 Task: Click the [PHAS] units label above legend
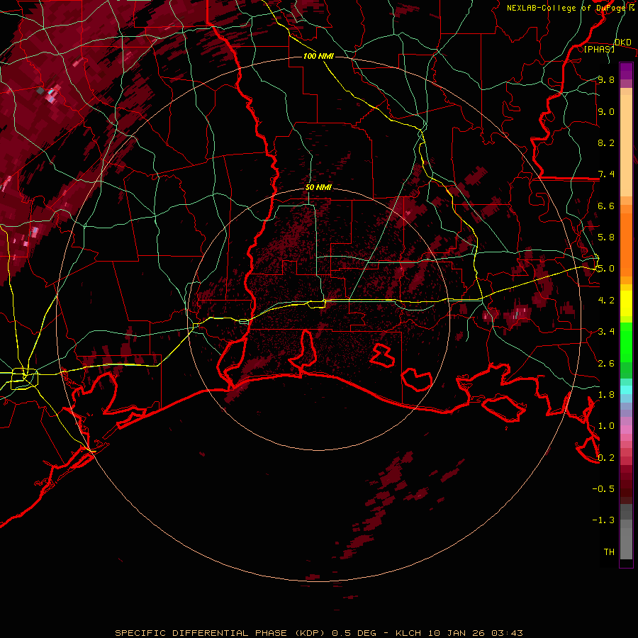pyautogui.click(x=598, y=49)
